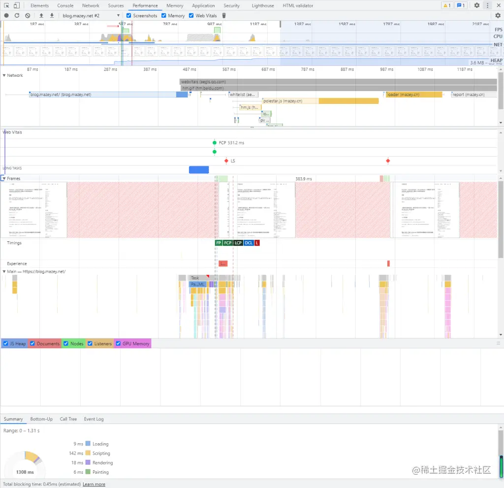Load a saved profile via the upload icon

pyautogui.click(x=41, y=15)
